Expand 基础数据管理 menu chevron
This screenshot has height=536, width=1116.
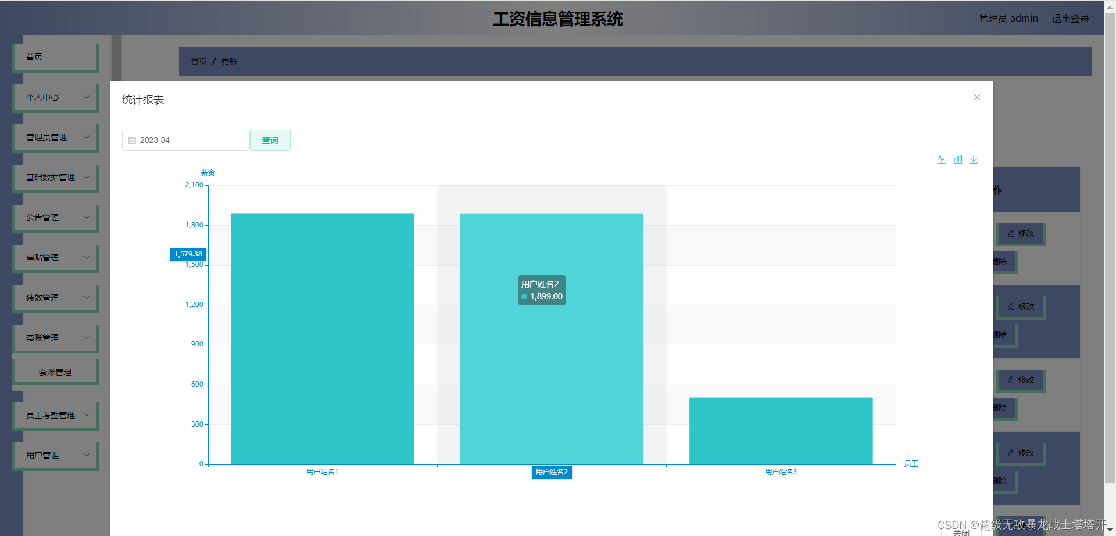(x=87, y=177)
